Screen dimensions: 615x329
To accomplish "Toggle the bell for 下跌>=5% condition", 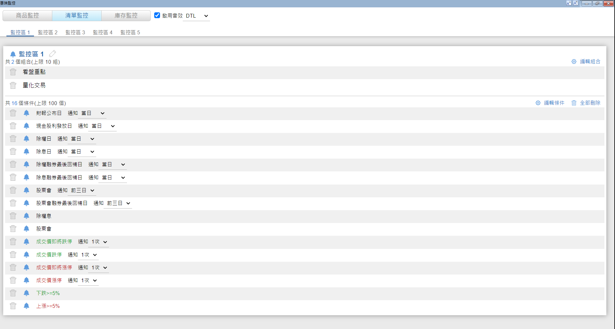I will click(x=26, y=293).
